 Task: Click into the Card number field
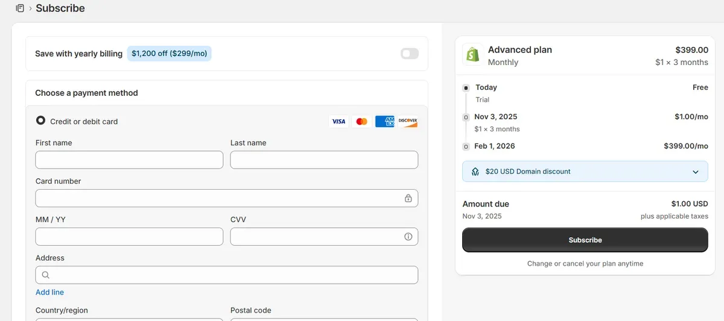click(x=227, y=198)
